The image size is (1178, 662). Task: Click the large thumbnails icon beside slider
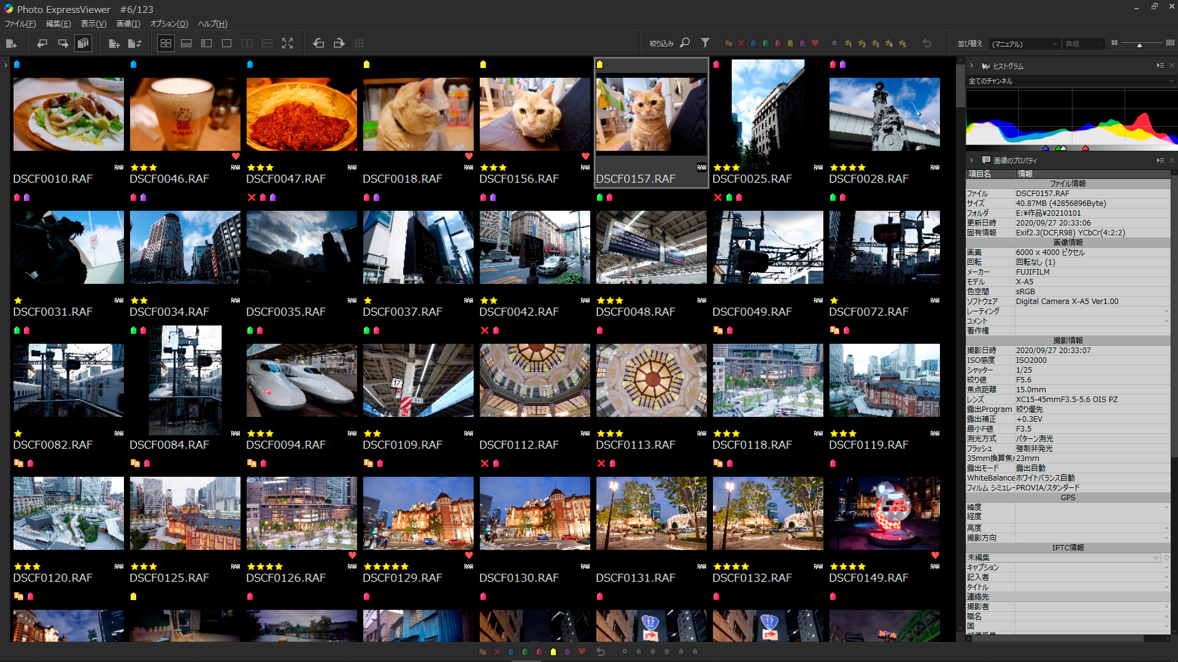tap(1170, 43)
